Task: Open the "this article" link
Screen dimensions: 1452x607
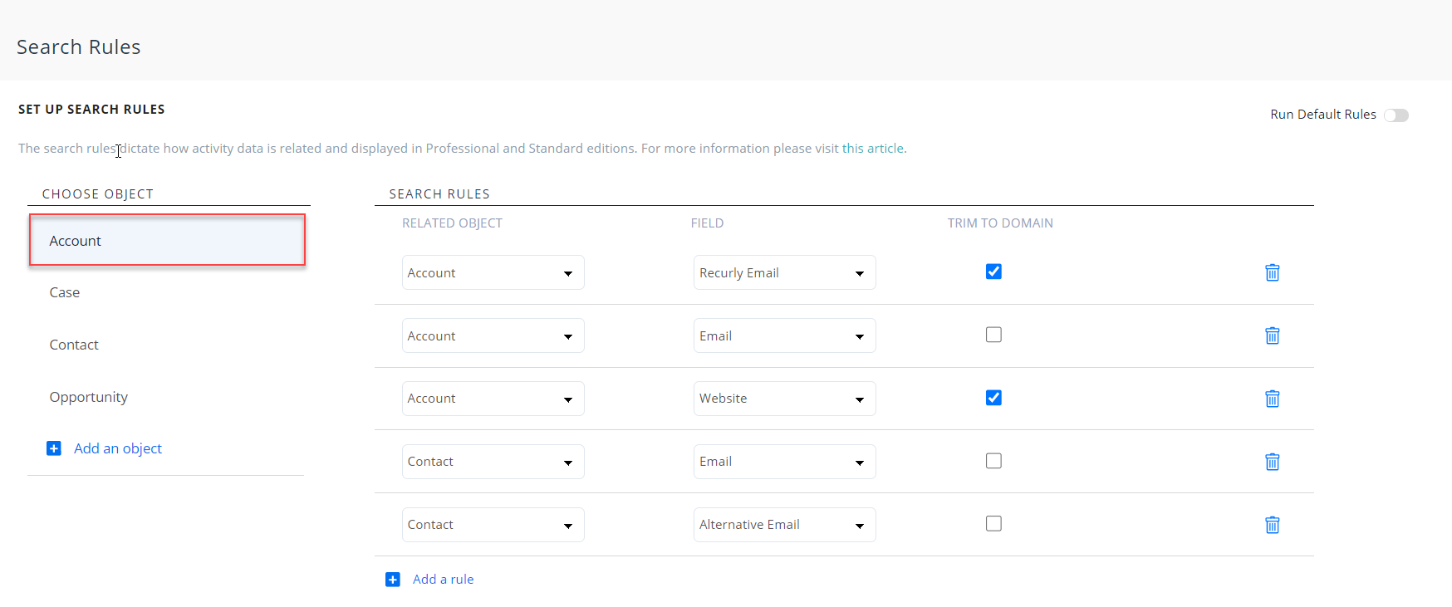Action: point(872,149)
